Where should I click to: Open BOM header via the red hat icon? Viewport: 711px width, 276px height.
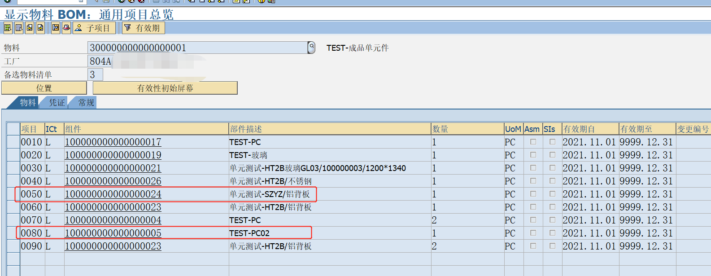[x=66, y=28]
